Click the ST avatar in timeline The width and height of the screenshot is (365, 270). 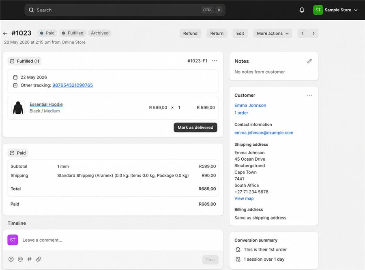pos(13,240)
